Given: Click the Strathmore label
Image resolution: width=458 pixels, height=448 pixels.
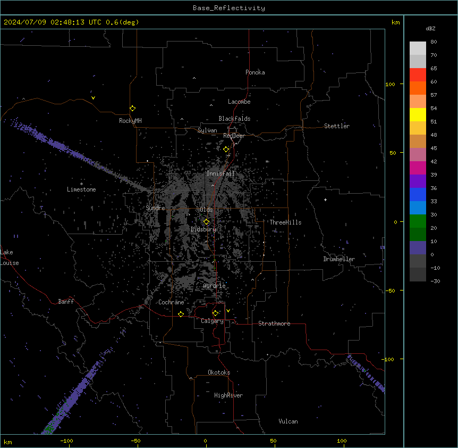Looking at the screenshot, I should coord(274,323).
